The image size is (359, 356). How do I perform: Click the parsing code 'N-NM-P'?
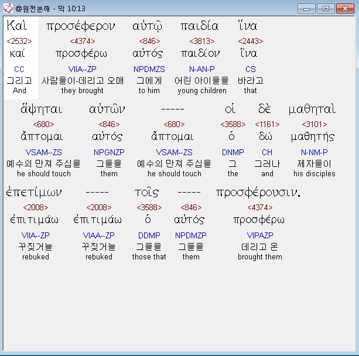[314, 152]
